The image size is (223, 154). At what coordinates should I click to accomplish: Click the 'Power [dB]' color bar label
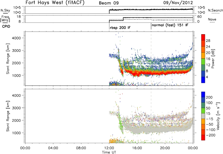point(213,59)
